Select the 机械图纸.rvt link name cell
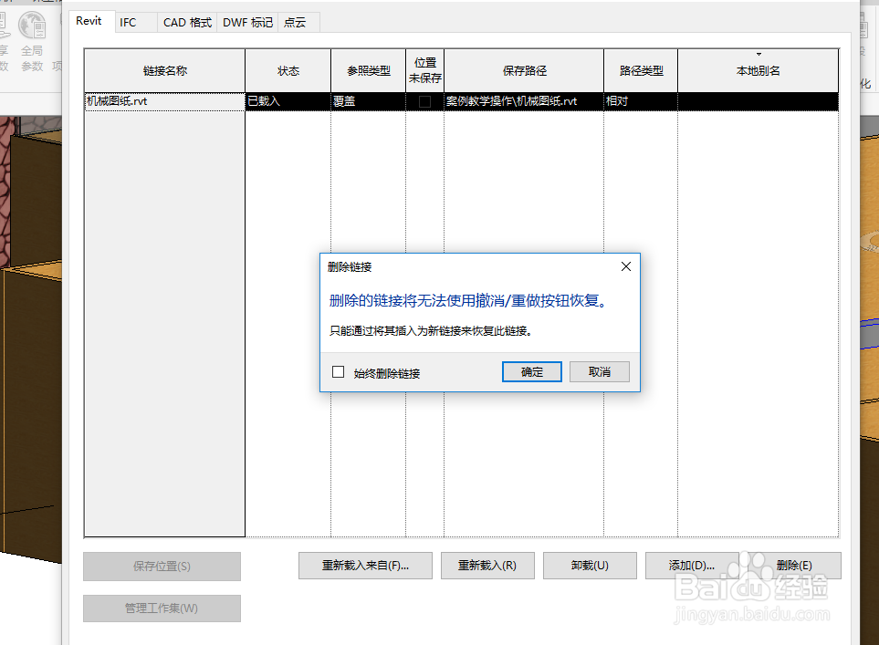Image resolution: width=879 pixels, height=645 pixels. pos(165,101)
